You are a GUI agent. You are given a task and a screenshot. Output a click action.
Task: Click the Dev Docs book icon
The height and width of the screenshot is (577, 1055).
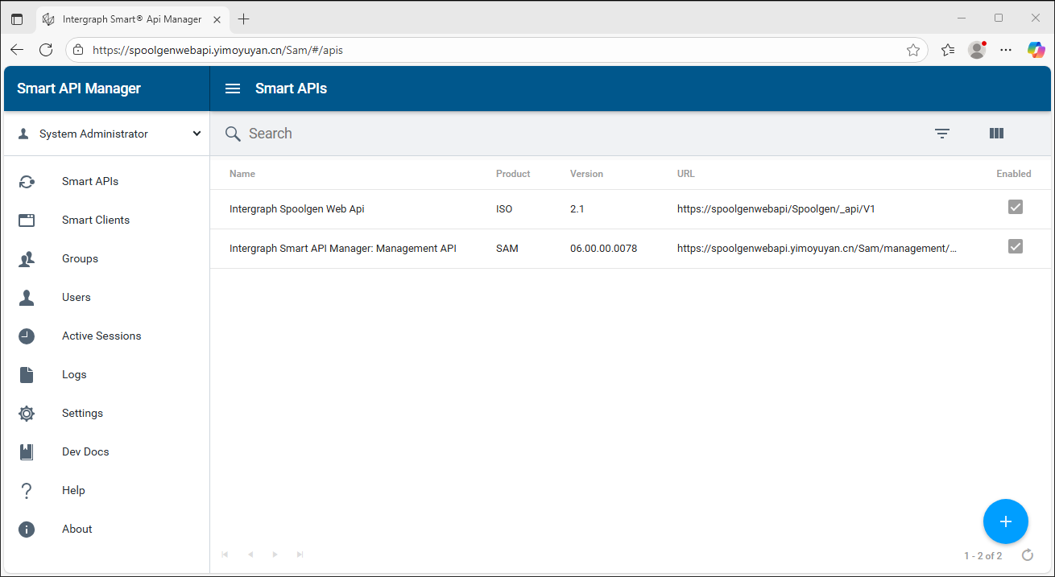(x=27, y=452)
